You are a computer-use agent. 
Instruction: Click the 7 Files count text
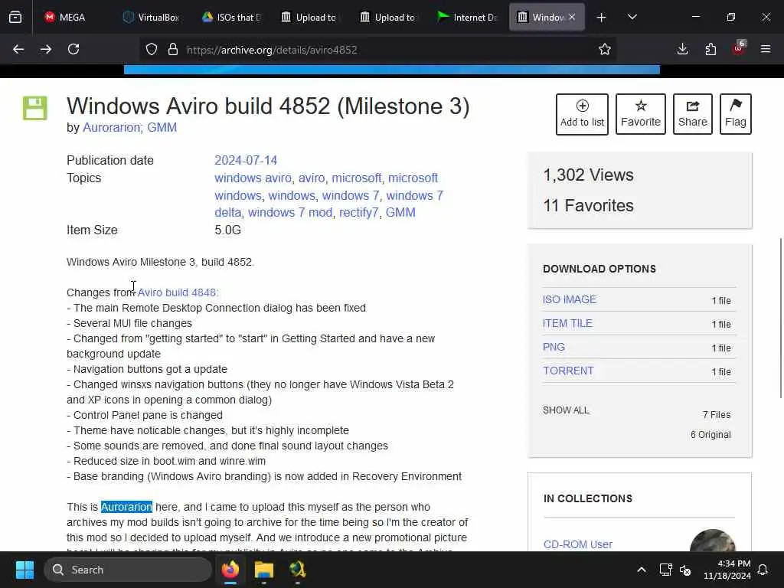click(717, 414)
